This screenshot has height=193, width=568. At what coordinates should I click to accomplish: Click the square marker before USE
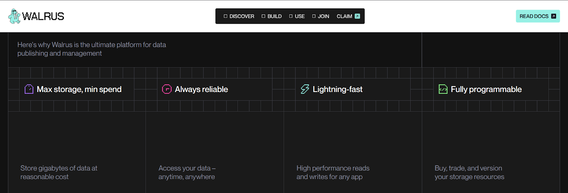pos(291,16)
